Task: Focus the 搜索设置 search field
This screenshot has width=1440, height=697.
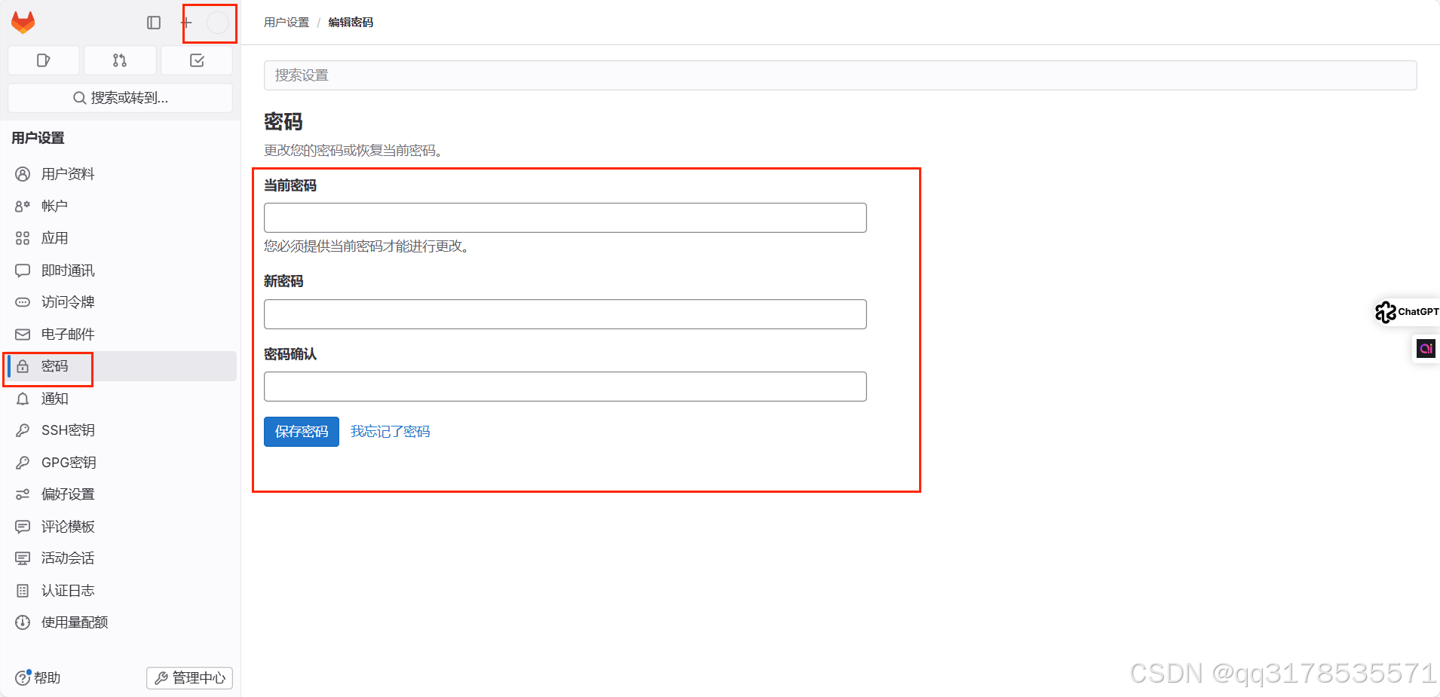Action: click(x=840, y=75)
